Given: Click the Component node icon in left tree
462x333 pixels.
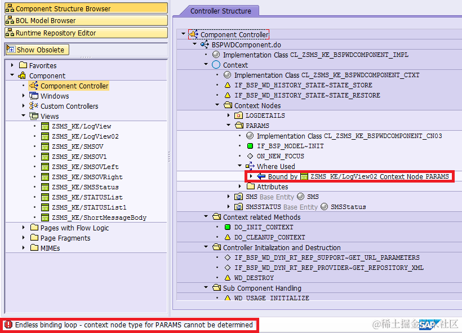Looking at the screenshot, I should [22, 76].
